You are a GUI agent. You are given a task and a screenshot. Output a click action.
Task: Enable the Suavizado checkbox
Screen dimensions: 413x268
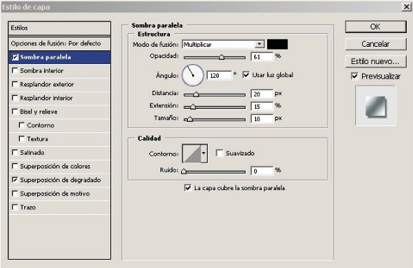tap(219, 153)
